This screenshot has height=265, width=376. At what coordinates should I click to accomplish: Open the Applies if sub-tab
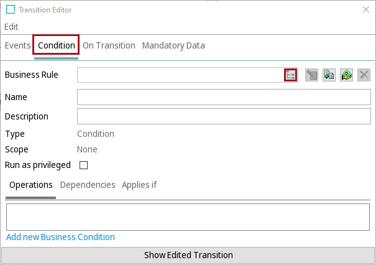[x=139, y=185]
